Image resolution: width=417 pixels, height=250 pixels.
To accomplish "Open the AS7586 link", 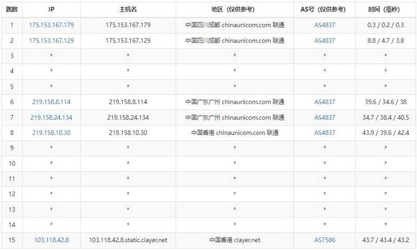I will 325,240.
